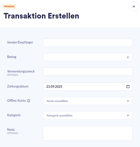Screen dimensions: 140x147
Task: Focus the Betrag amount field
Action: click(x=88, y=57)
